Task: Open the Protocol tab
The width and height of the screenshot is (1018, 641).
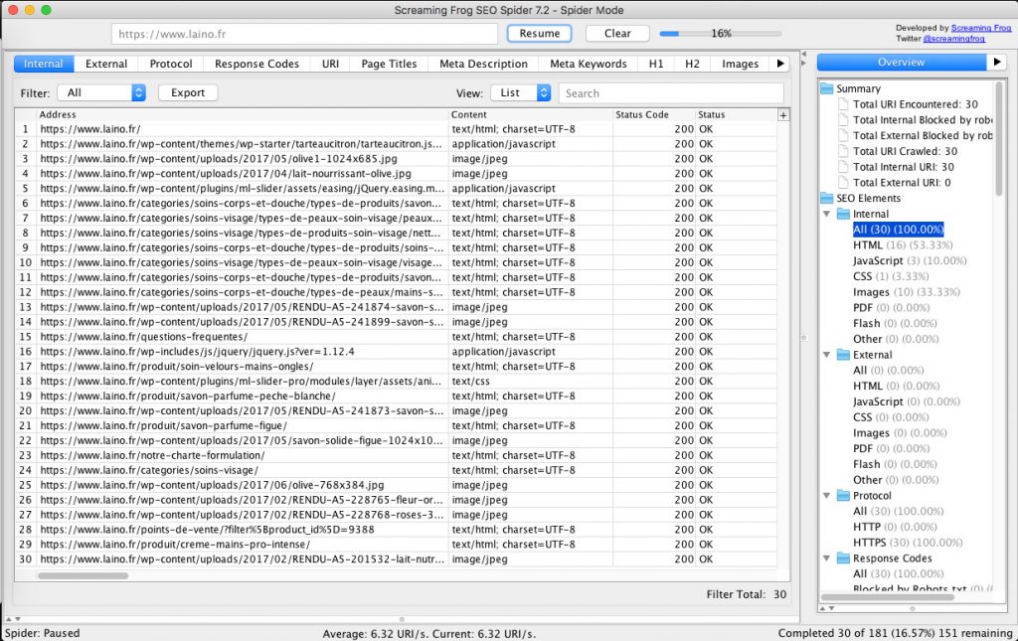Action: coord(171,64)
